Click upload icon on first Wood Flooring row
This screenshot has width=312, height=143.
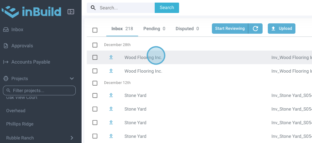tap(111, 57)
